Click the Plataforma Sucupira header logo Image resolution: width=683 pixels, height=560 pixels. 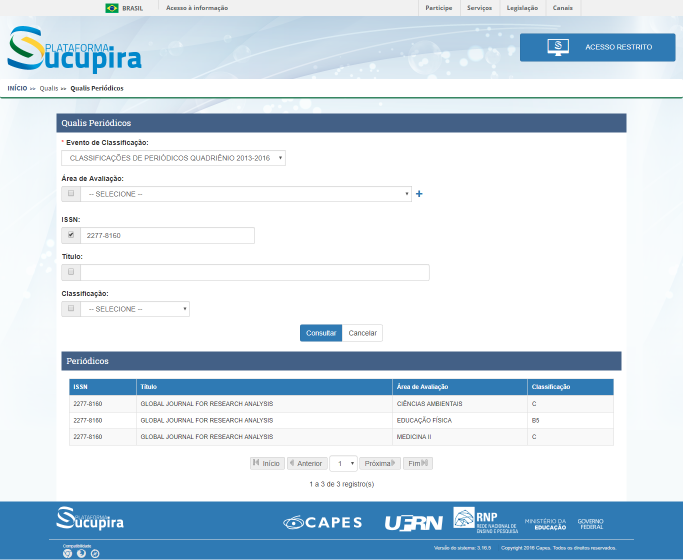pos(74,48)
